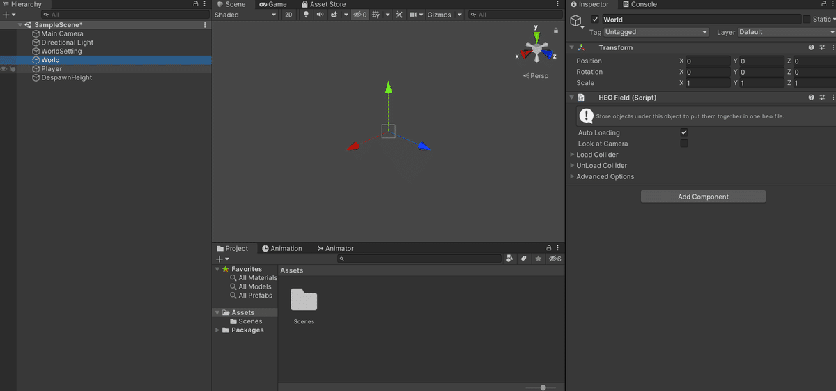
Task: Switch to the Console tab
Action: (x=638, y=4)
